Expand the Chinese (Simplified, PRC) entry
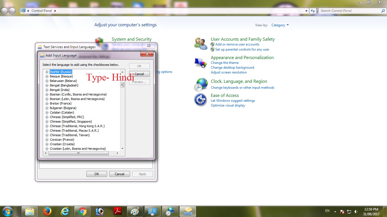This screenshot has height=217, width=387. pos(47,117)
